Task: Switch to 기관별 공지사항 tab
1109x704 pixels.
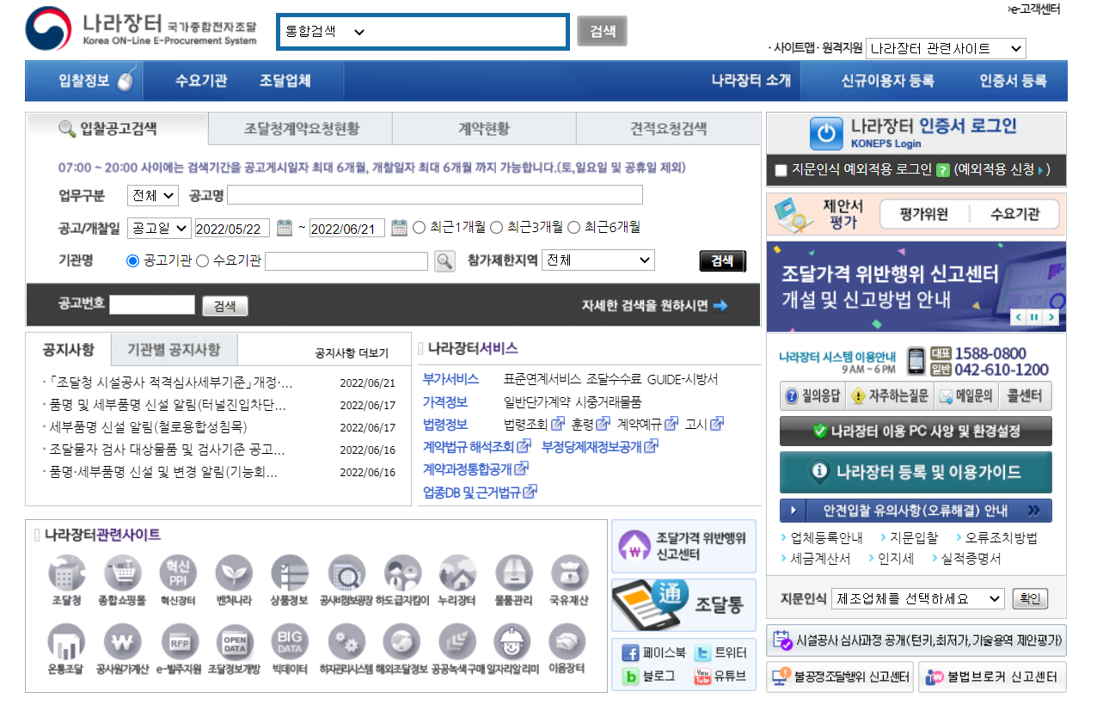Action: click(174, 350)
